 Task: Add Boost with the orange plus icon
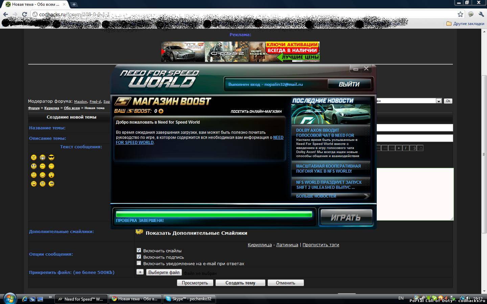coord(161,111)
